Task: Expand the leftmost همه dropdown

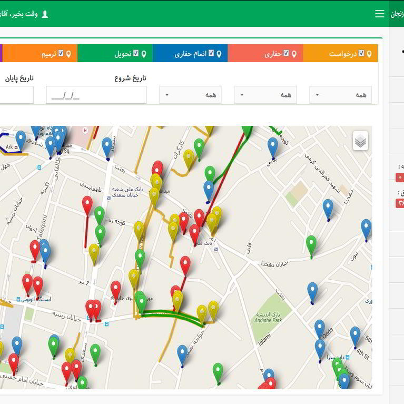Action: point(190,95)
